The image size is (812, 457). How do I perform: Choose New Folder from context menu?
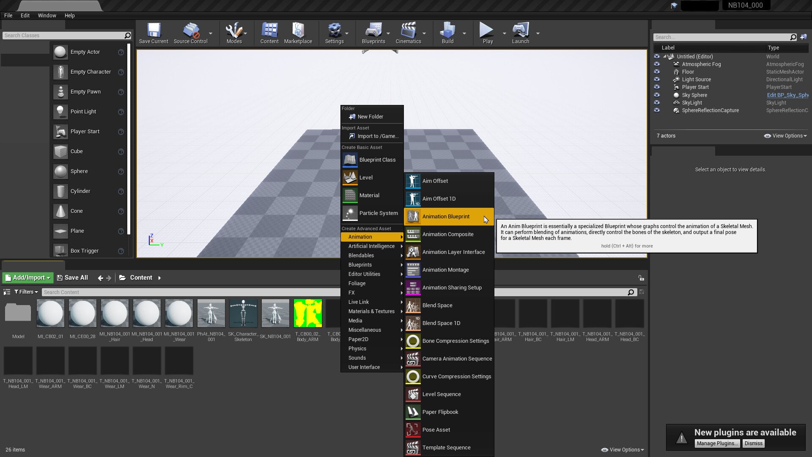click(372, 116)
